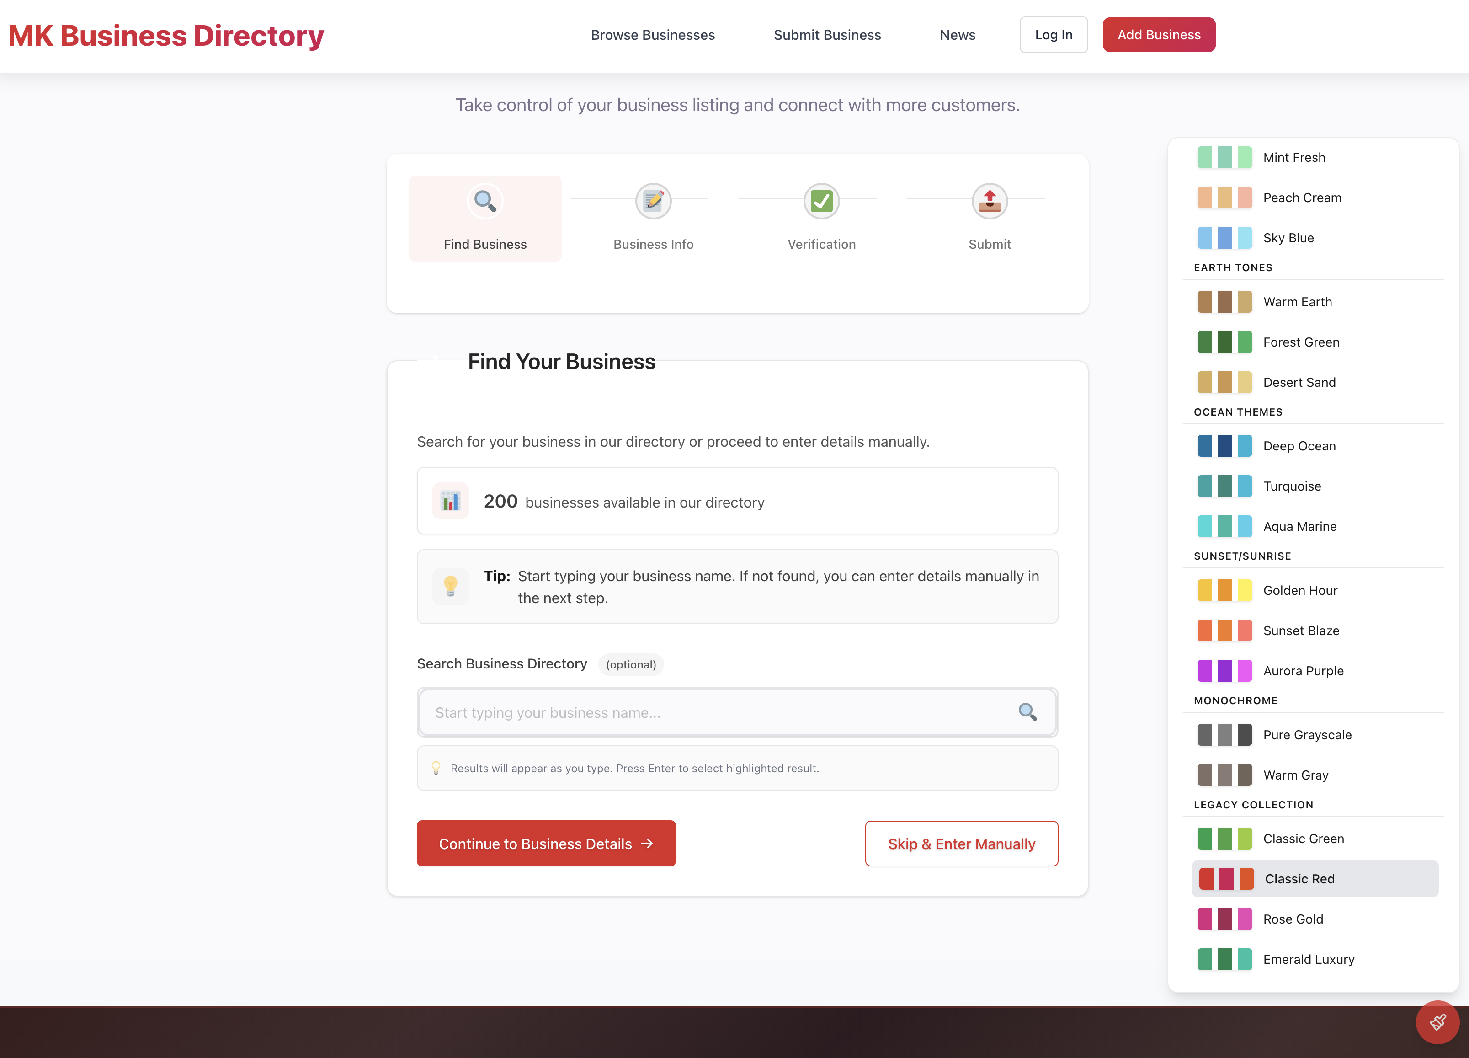This screenshot has height=1058, width=1469.
Task: Click the Verification checkmark step icon
Action: click(x=821, y=201)
